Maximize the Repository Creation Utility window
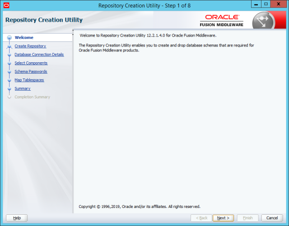The height and width of the screenshot is (226, 289). click(x=266, y=5)
